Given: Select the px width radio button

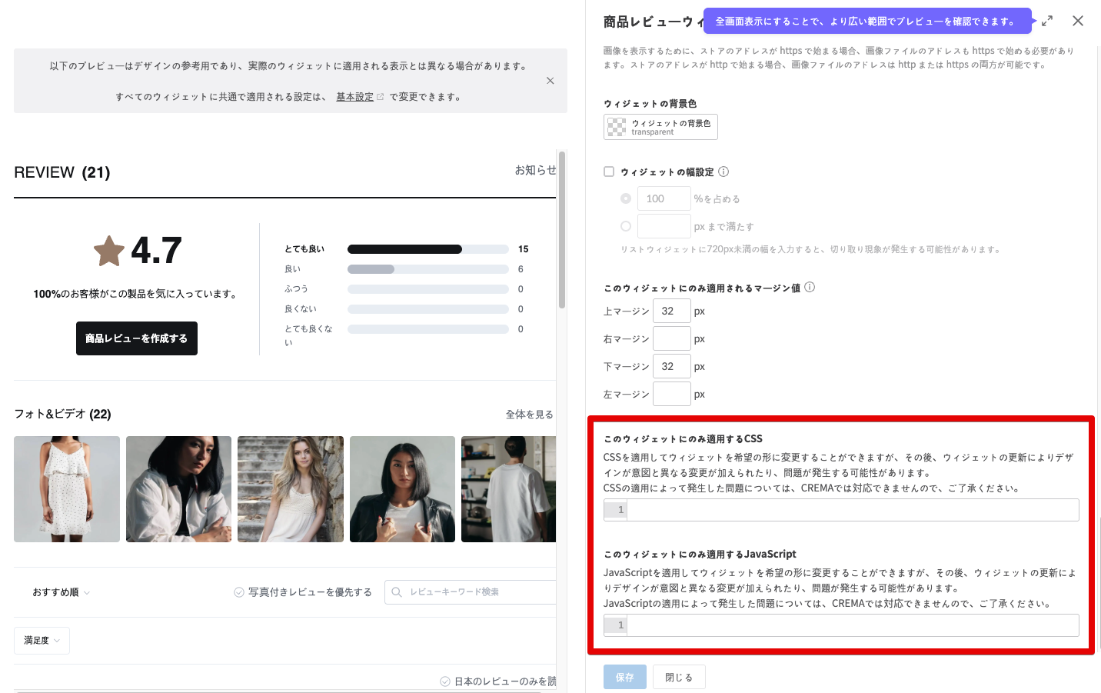Looking at the screenshot, I should [x=626, y=226].
